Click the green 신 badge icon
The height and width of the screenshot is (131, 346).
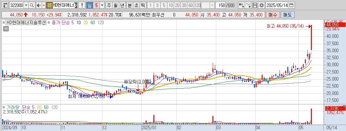pos(50,5)
